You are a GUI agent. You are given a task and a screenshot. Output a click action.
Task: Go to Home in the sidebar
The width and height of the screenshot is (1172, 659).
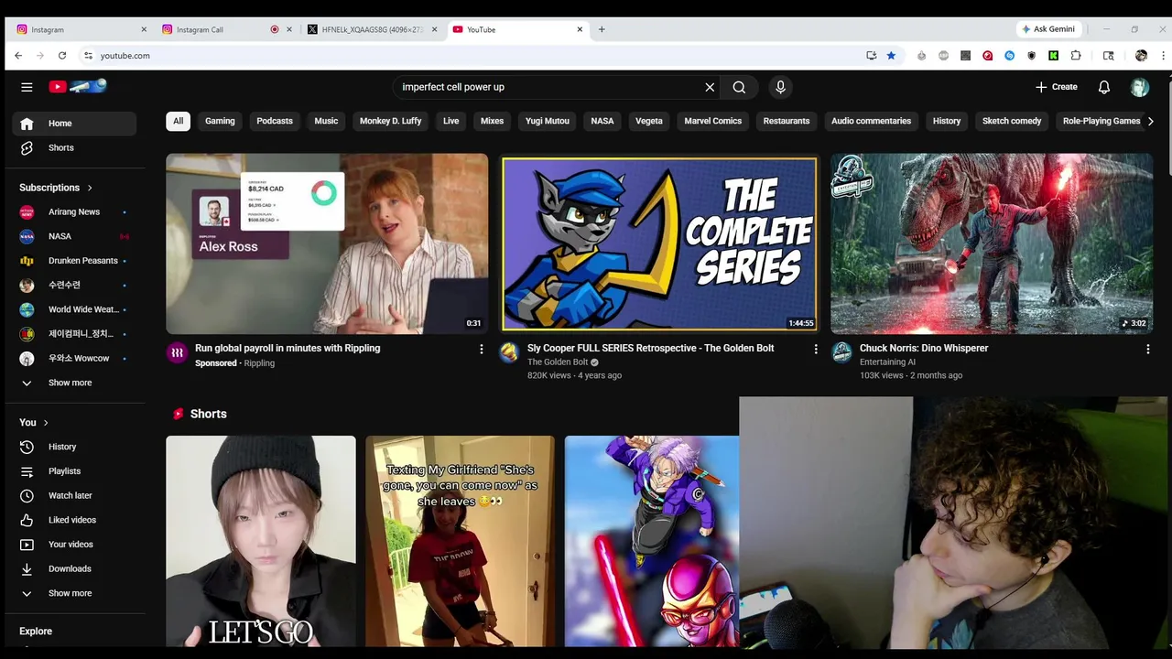74,124
